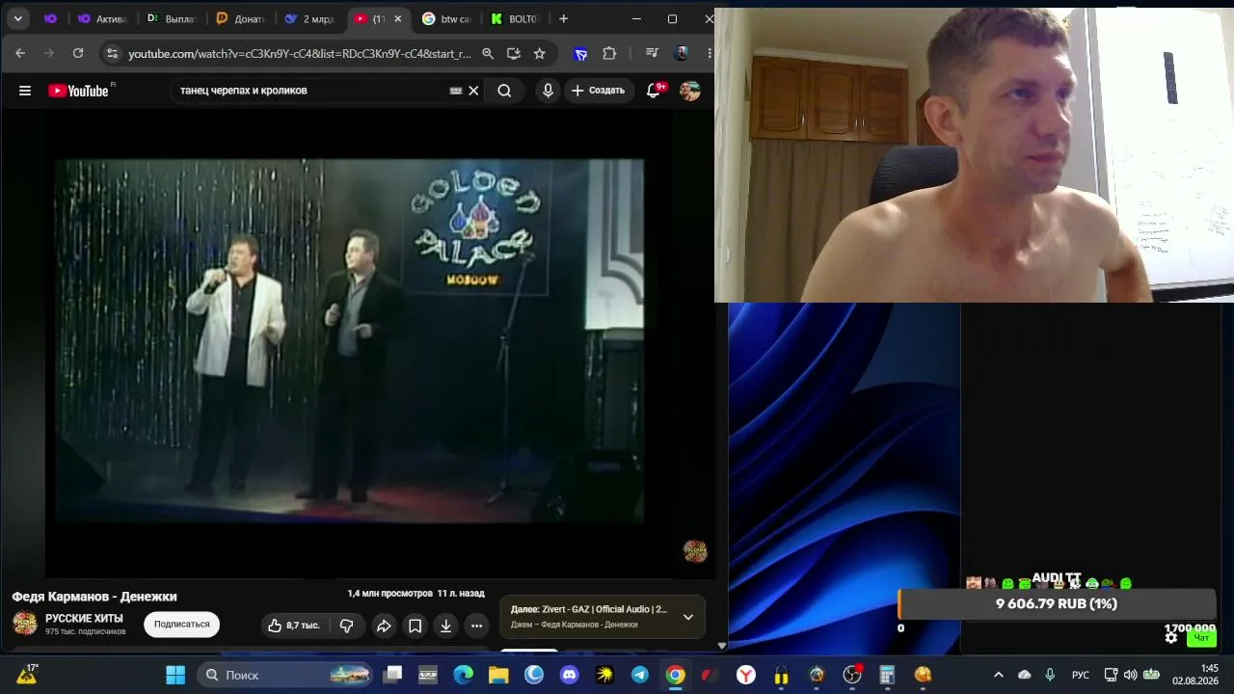The height and width of the screenshot is (694, 1234).
Task: Reload the YouTube page
Action: [78, 54]
